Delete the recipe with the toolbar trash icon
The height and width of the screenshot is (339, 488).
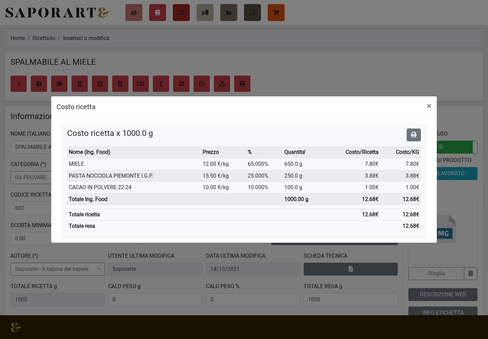pos(80,84)
